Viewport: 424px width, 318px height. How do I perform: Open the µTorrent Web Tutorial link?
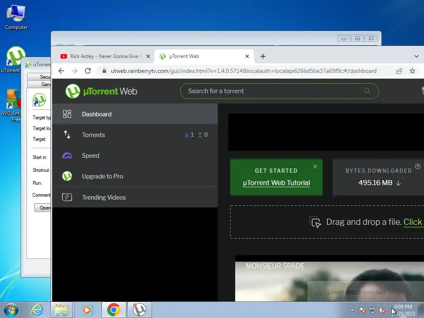coord(276,183)
